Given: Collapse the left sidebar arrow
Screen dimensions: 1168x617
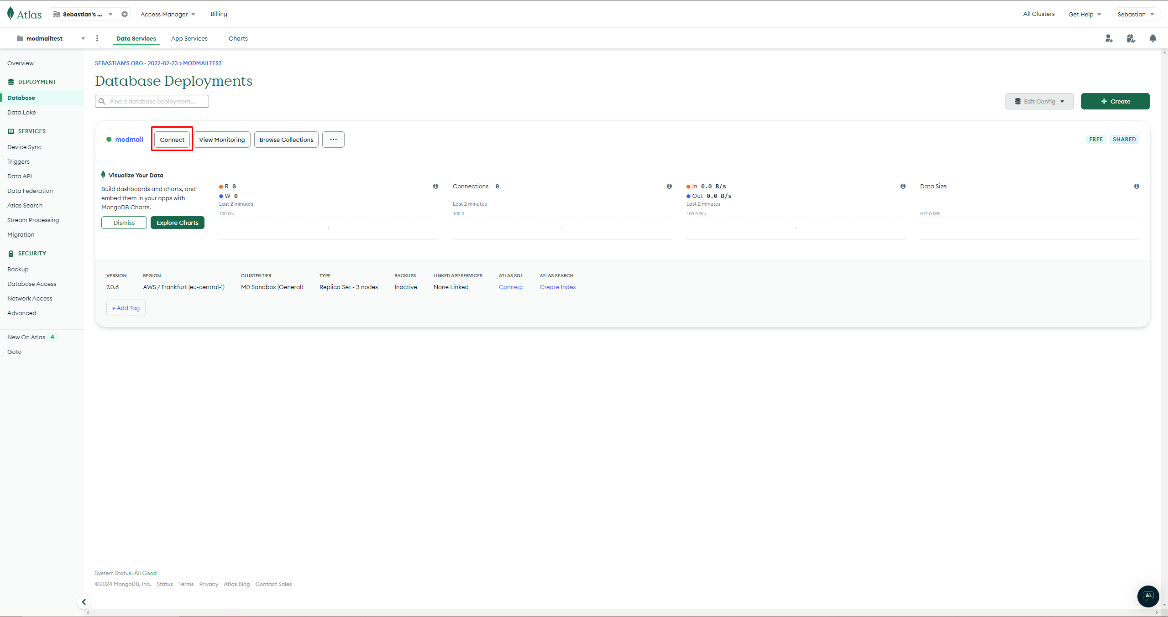Looking at the screenshot, I should [x=84, y=602].
